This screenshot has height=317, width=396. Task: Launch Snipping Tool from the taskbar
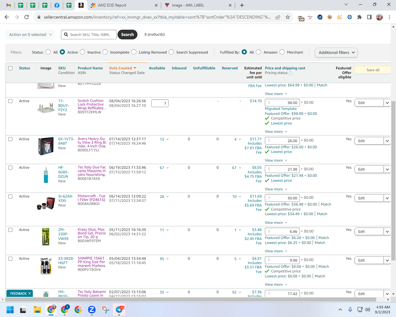(105, 310)
